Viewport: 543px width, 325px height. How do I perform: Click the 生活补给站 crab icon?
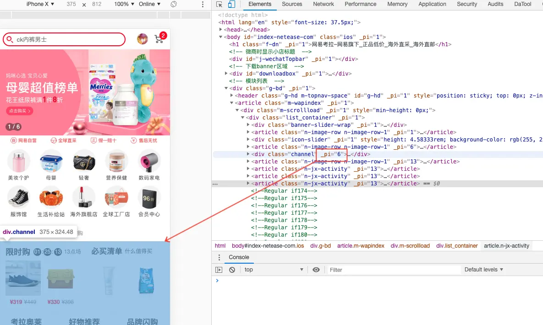(x=51, y=198)
